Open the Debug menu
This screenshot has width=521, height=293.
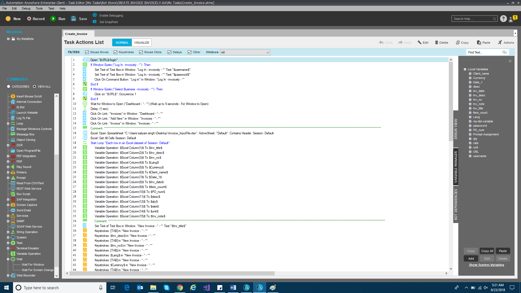(26, 8)
